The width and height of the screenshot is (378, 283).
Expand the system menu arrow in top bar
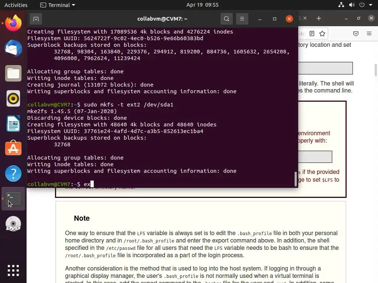[x=371, y=5]
